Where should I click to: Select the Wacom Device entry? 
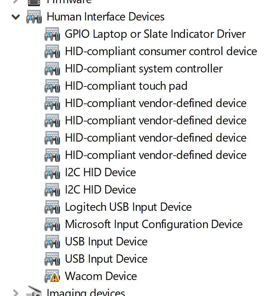tap(101, 276)
